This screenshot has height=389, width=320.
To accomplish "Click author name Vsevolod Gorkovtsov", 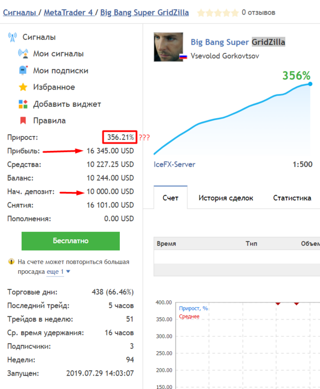I will tap(225, 56).
